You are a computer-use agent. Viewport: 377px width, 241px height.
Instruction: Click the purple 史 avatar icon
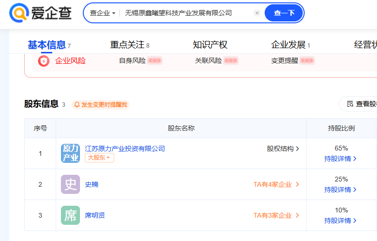[x=70, y=184]
